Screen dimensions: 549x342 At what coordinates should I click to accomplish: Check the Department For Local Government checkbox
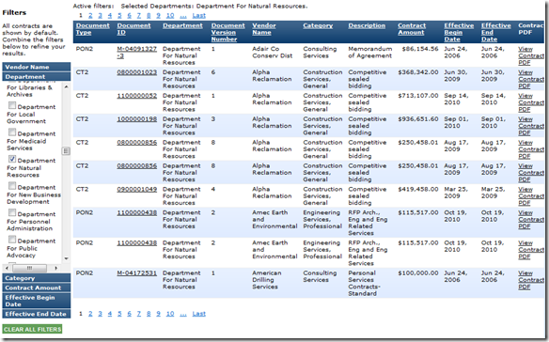12,105
